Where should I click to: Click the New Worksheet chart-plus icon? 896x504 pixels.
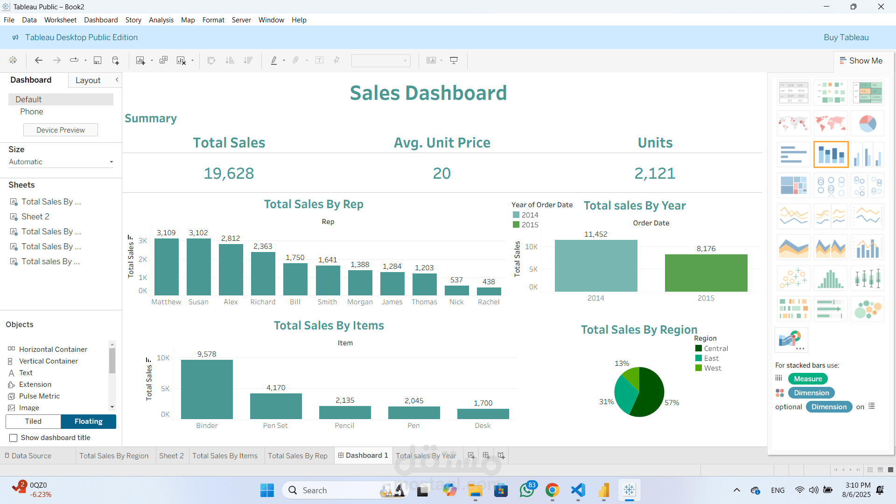tap(140, 60)
